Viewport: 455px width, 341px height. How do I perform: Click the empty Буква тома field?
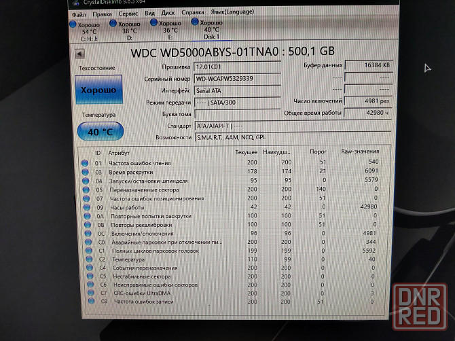click(x=238, y=114)
